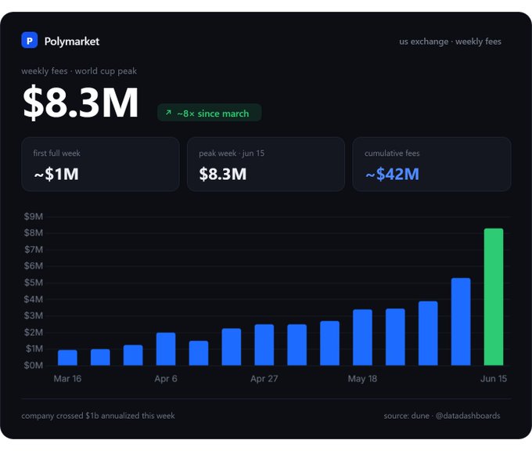The width and height of the screenshot is (532, 451).
Task: Click the 'Mar 16' x-axis label
Action: [67, 379]
